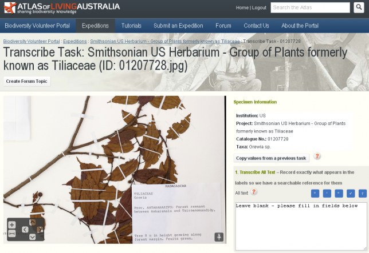369x253 pixels.
Task: Go to the Tutorials menu item
Action: 131,26
